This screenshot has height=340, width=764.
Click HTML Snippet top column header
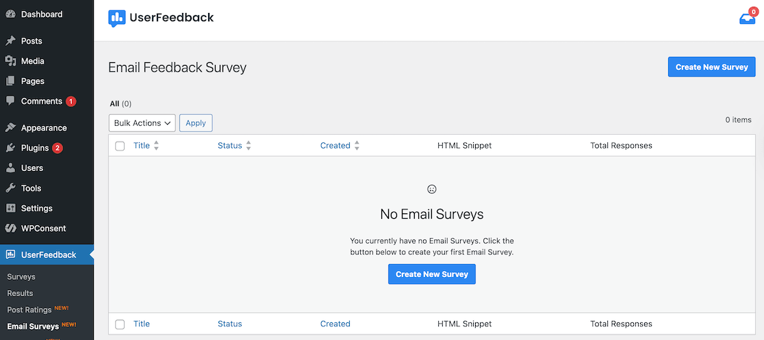point(464,146)
